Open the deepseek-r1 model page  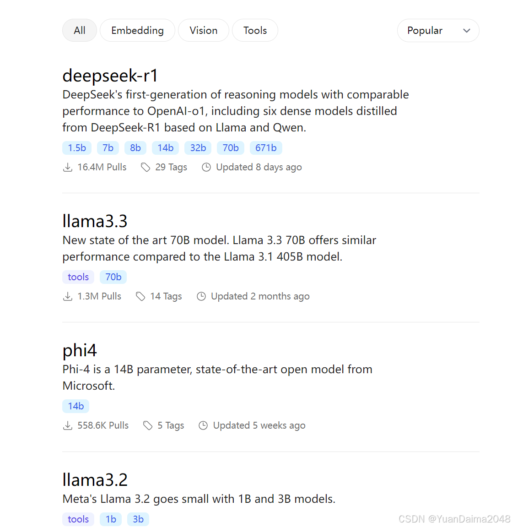click(x=110, y=75)
